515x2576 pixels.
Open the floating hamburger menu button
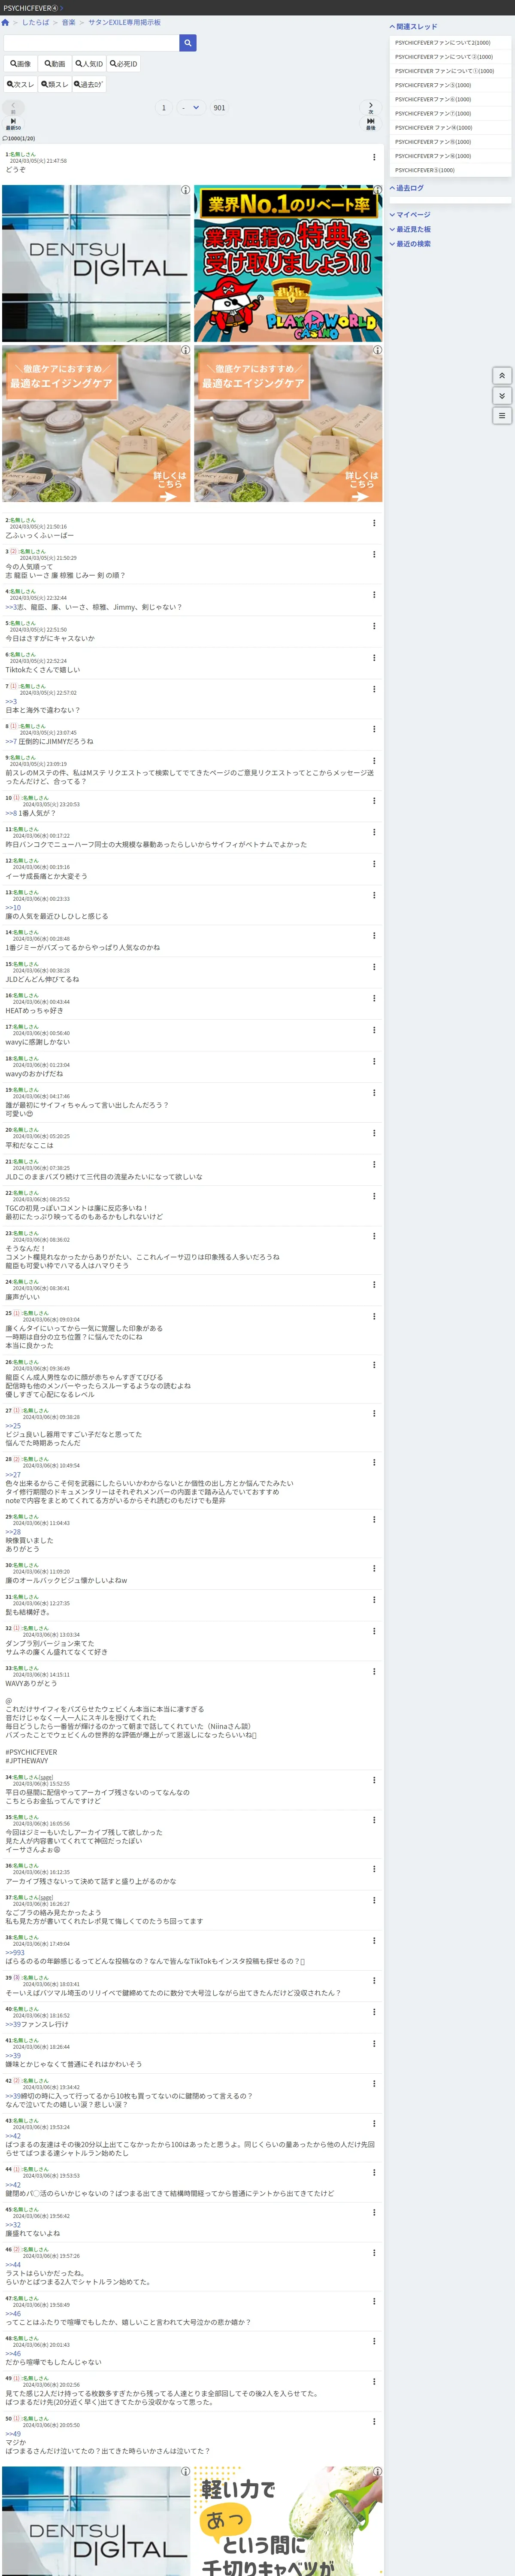click(x=503, y=415)
